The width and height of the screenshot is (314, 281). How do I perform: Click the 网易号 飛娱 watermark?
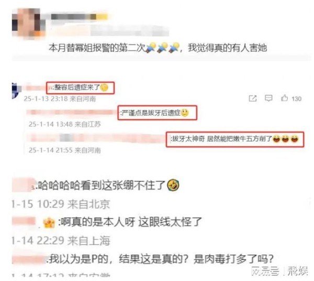click(279, 272)
